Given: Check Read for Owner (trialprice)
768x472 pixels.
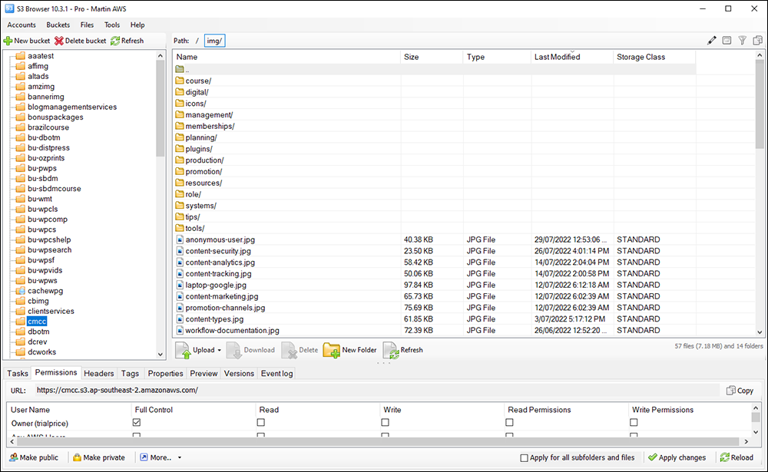Looking at the screenshot, I should click(261, 422).
